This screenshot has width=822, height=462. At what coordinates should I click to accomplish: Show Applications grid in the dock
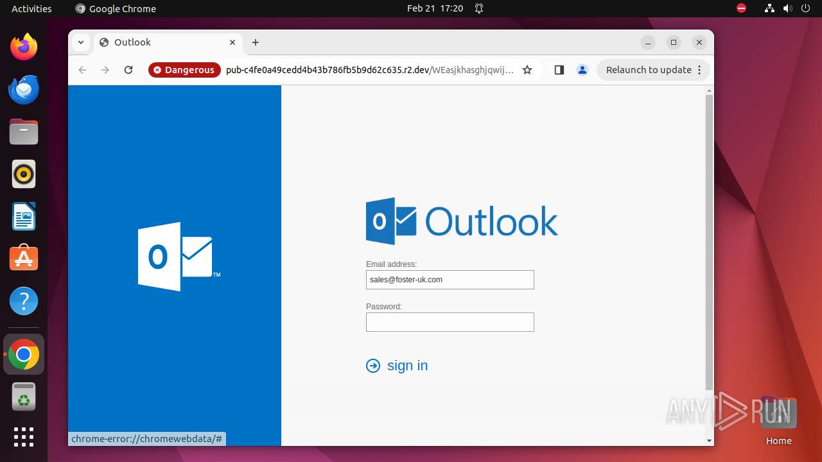pyautogui.click(x=24, y=436)
